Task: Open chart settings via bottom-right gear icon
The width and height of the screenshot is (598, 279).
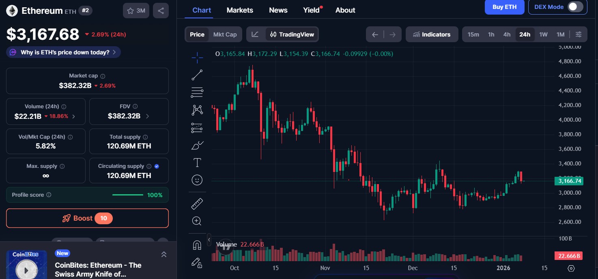Action: coord(571,268)
